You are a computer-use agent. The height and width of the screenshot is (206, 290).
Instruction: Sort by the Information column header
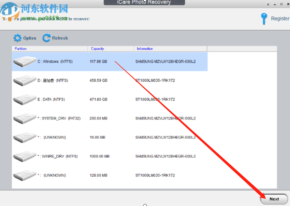click(x=170, y=49)
